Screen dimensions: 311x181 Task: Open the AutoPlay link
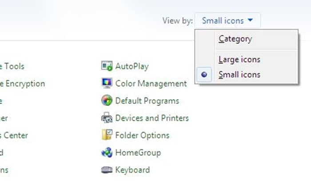[x=132, y=66]
